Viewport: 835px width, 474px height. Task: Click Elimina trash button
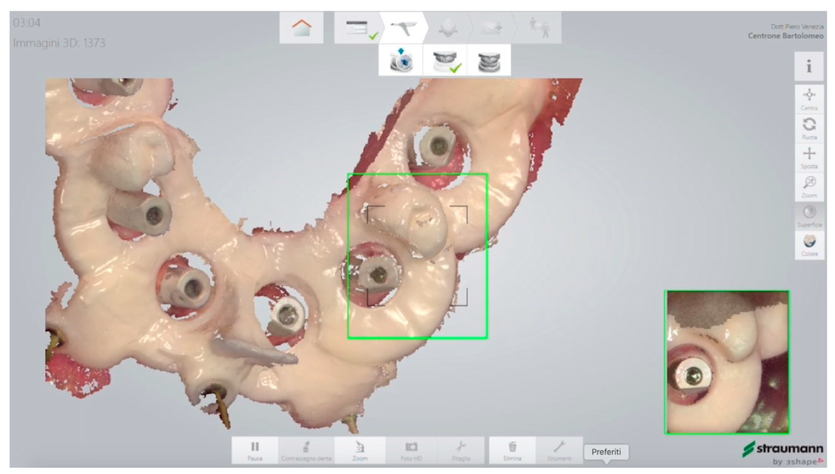pyautogui.click(x=512, y=450)
